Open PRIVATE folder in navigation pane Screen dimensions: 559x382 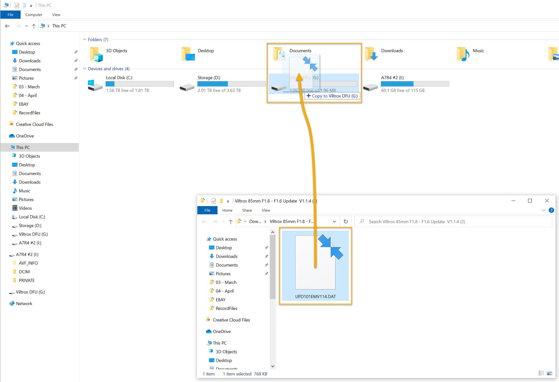pos(27,280)
